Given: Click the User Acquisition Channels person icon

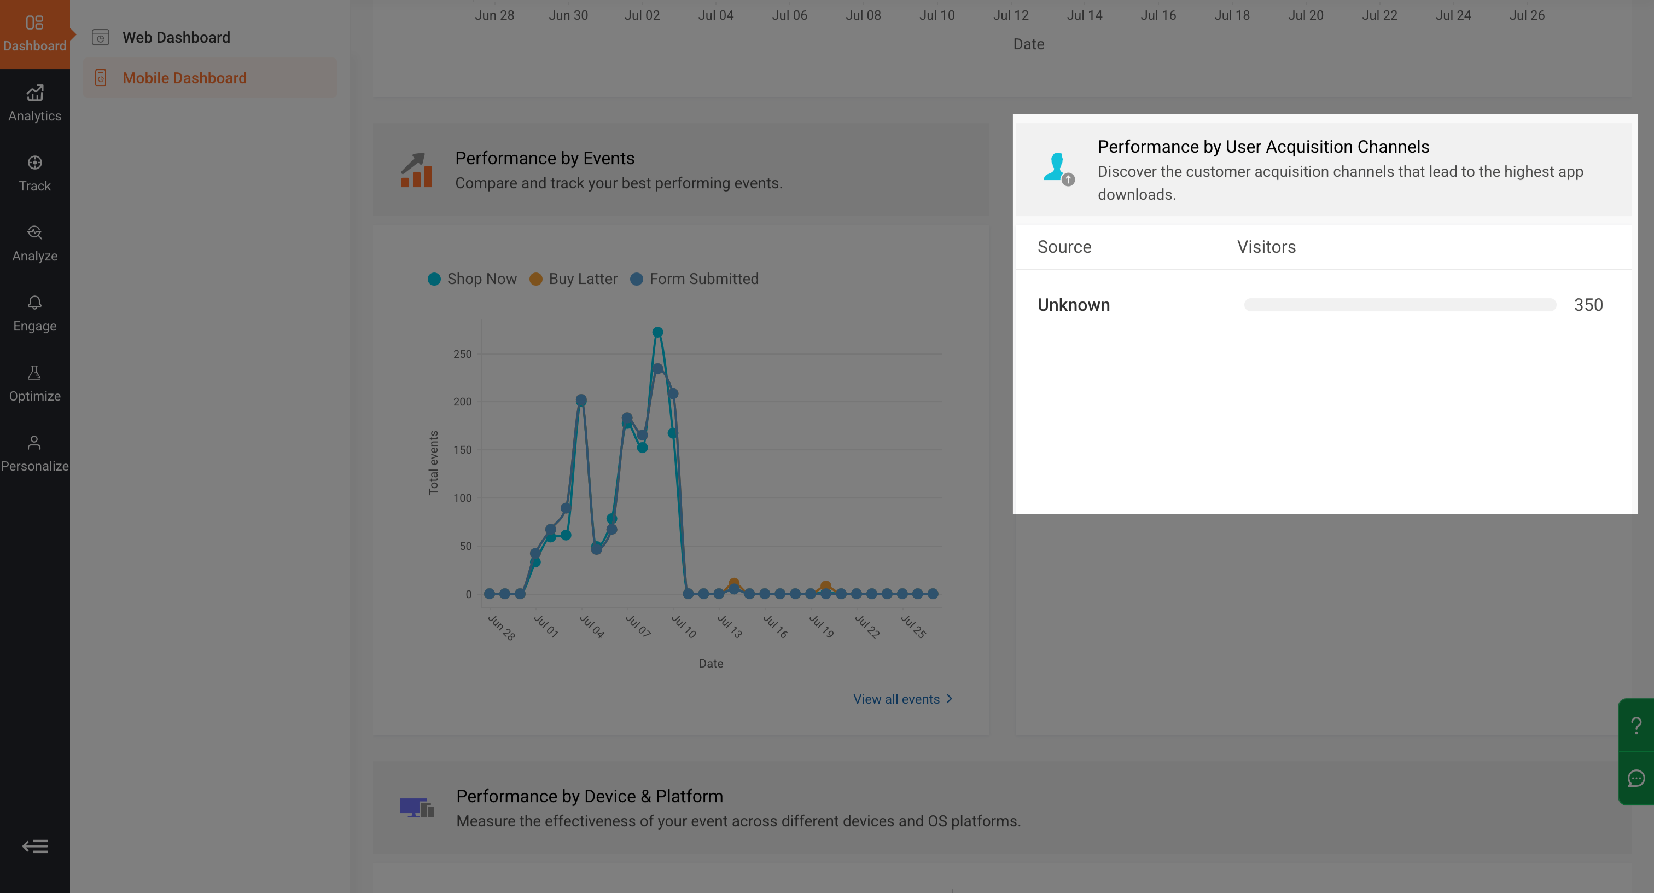Looking at the screenshot, I should (x=1058, y=170).
